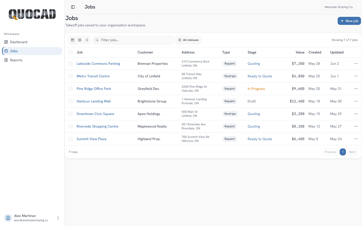362x226 pixels.
Task: Click Brennan Properties customer cell
Action: (x=153, y=64)
